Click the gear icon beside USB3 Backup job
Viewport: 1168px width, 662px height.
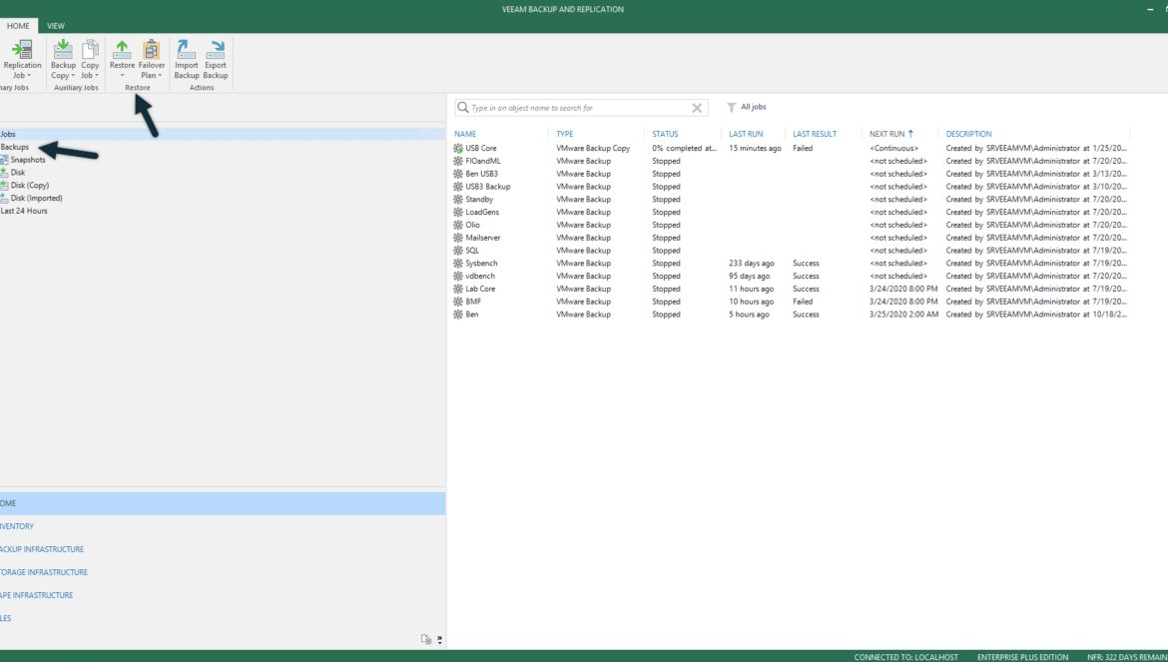pyautogui.click(x=458, y=186)
